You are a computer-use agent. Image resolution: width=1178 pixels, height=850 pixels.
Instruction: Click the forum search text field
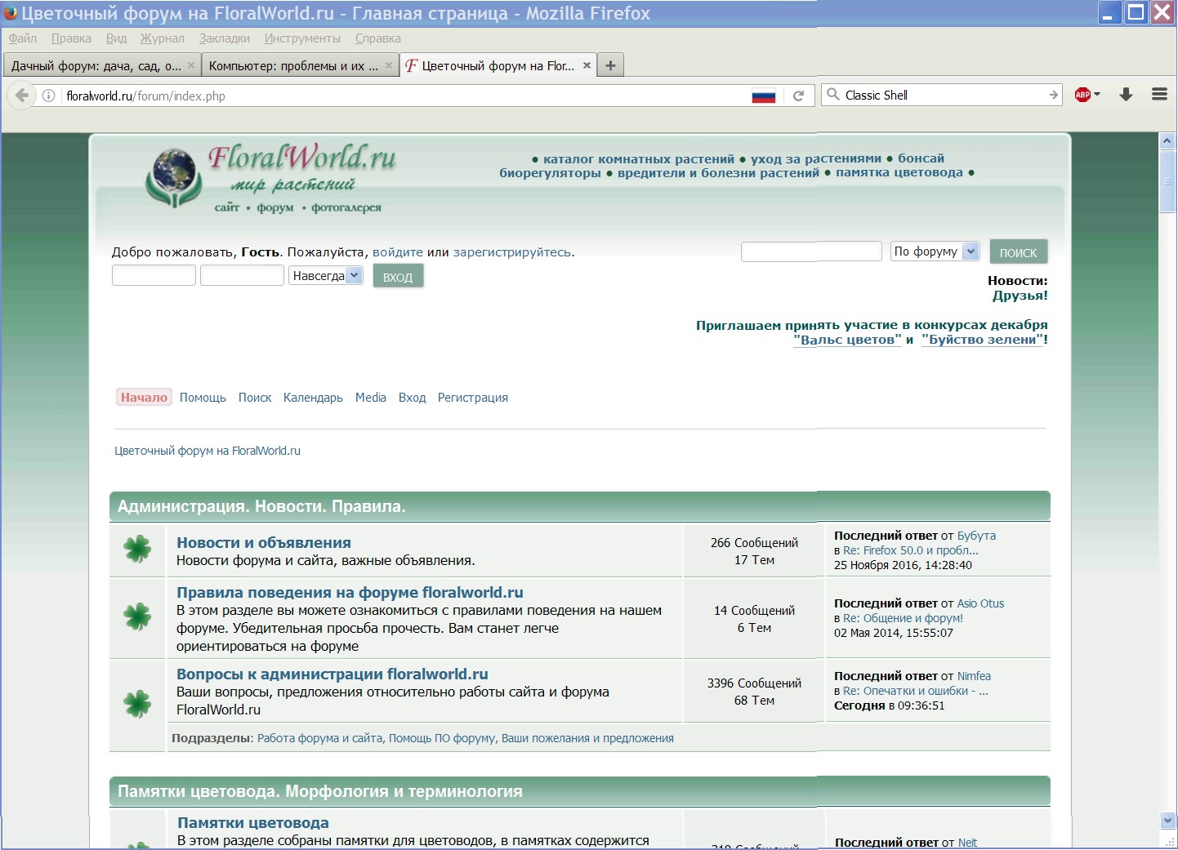point(810,251)
